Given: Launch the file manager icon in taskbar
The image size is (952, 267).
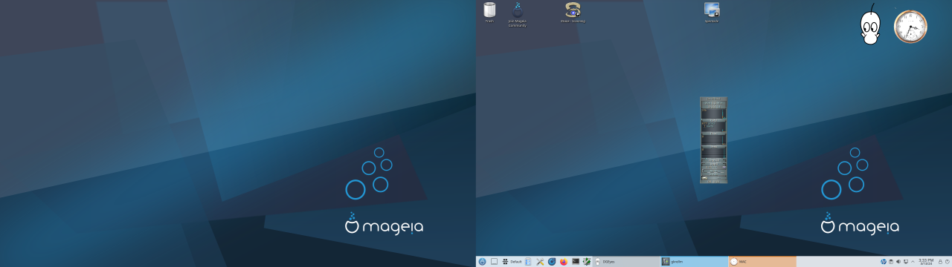Looking at the screenshot, I should pyautogui.click(x=528, y=262).
